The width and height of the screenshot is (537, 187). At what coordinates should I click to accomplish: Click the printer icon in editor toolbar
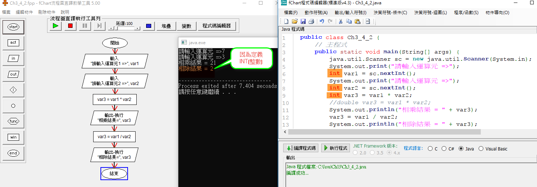click(311, 21)
